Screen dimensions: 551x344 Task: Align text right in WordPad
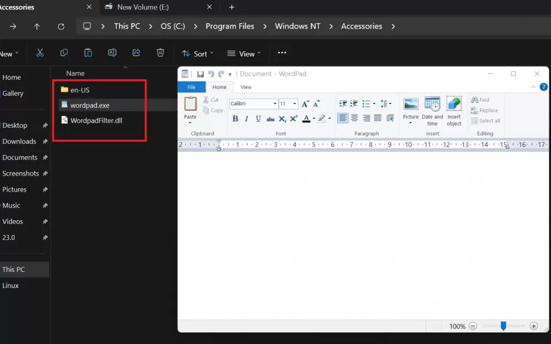coord(366,118)
